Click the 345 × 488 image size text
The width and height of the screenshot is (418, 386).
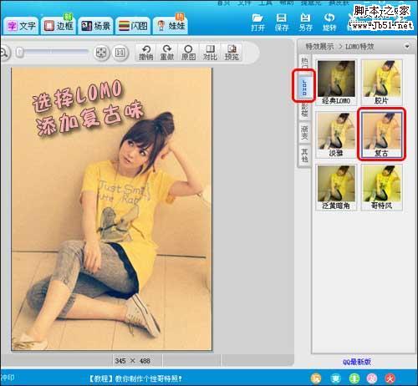point(132,361)
